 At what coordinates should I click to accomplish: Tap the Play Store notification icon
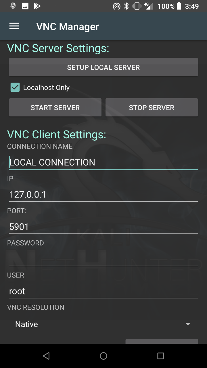point(37,6)
